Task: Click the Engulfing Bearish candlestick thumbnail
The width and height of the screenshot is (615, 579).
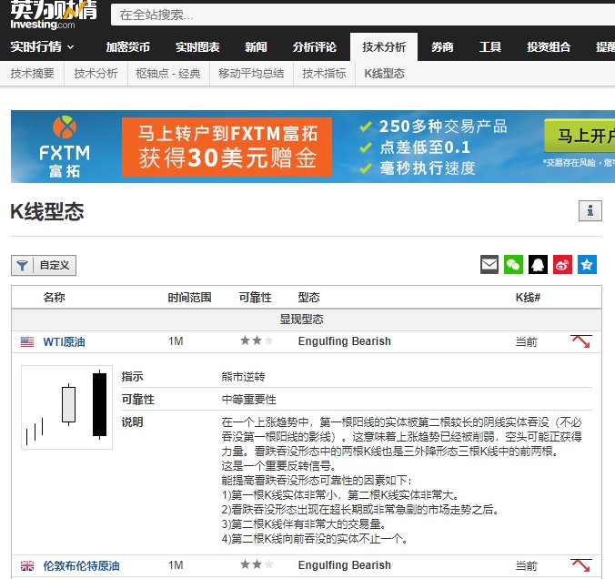Action: click(x=66, y=407)
